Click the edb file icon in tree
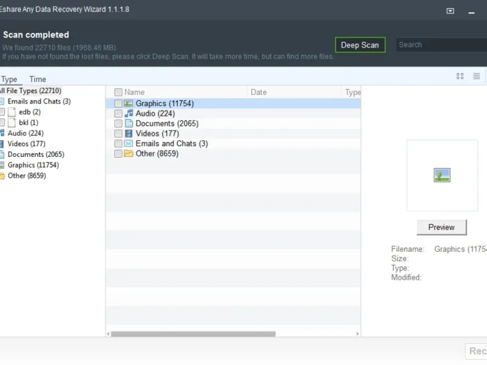487x365 pixels. 12,112
